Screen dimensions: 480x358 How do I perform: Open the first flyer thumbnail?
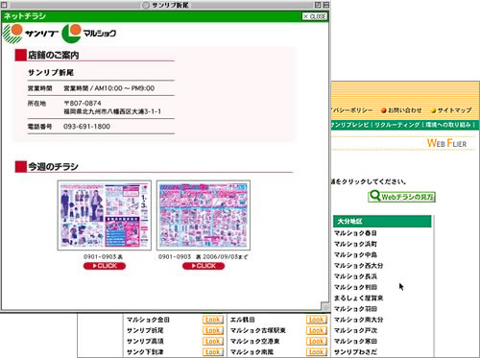click(x=105, y=215)
